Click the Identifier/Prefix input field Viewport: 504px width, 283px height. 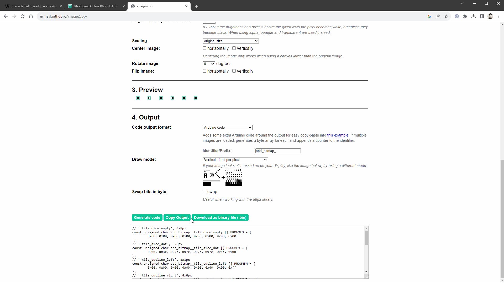(278, 151)
